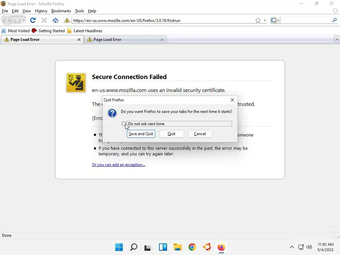
Task: Bookmark this page with the star icon
Action: click(x=258, y=20)
